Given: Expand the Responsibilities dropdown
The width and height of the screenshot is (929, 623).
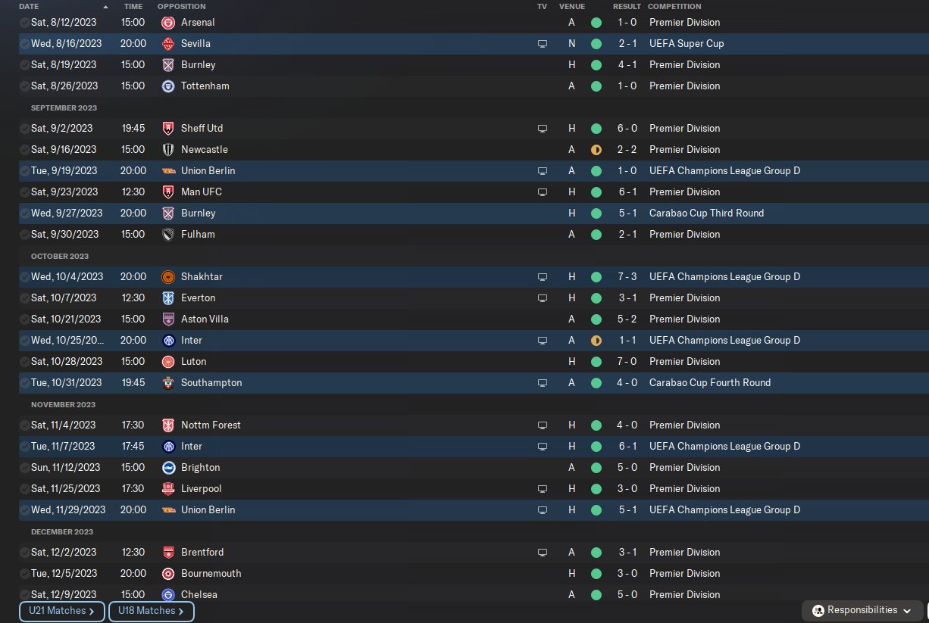Looking at the screenshot, I should 907,610.
